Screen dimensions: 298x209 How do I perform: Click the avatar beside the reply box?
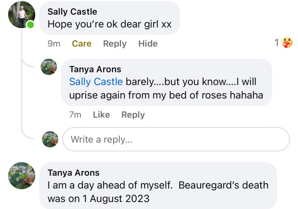50,139
